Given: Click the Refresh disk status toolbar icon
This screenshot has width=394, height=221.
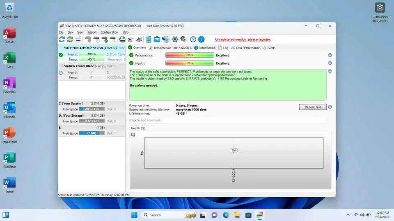Looking at the screenshot, I should point(62,39).
